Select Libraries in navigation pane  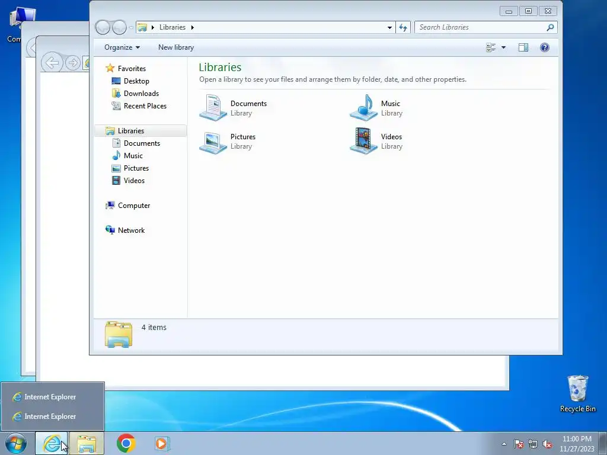pos(131,131)
